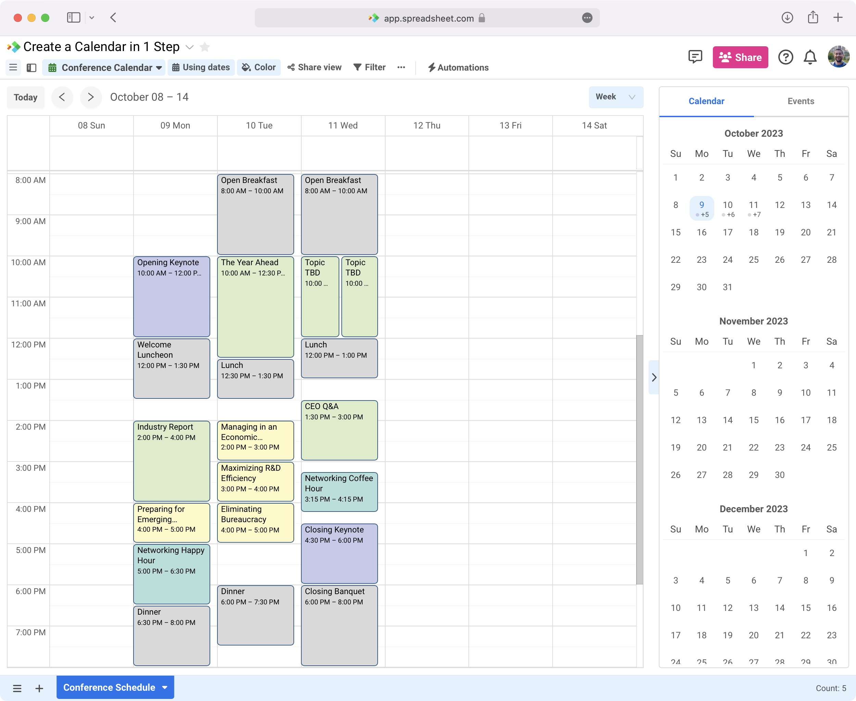Click the Today navigation button
Viewport: 856px width, 701px height.
coord(26,97)
